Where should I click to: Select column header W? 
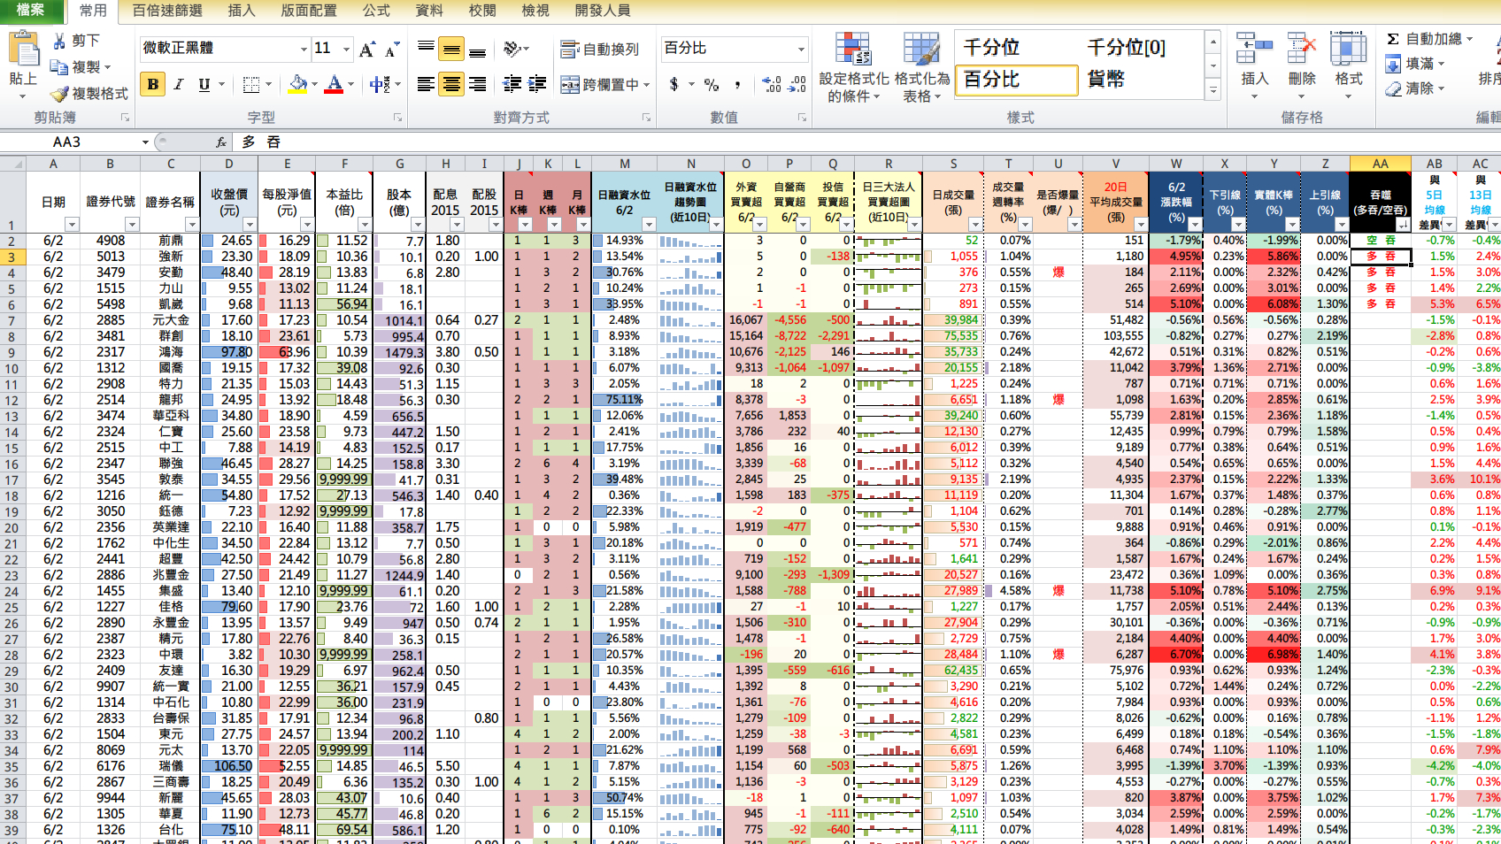(x=1176, y=164)
